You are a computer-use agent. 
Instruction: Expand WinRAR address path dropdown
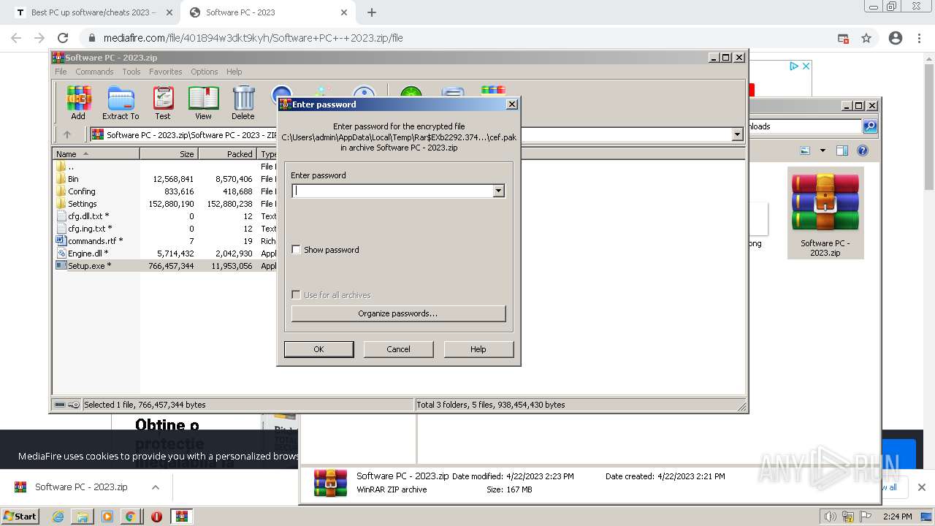(x=737, y=134)
